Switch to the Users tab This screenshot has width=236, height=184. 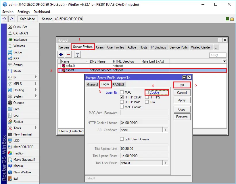(100, 47)
